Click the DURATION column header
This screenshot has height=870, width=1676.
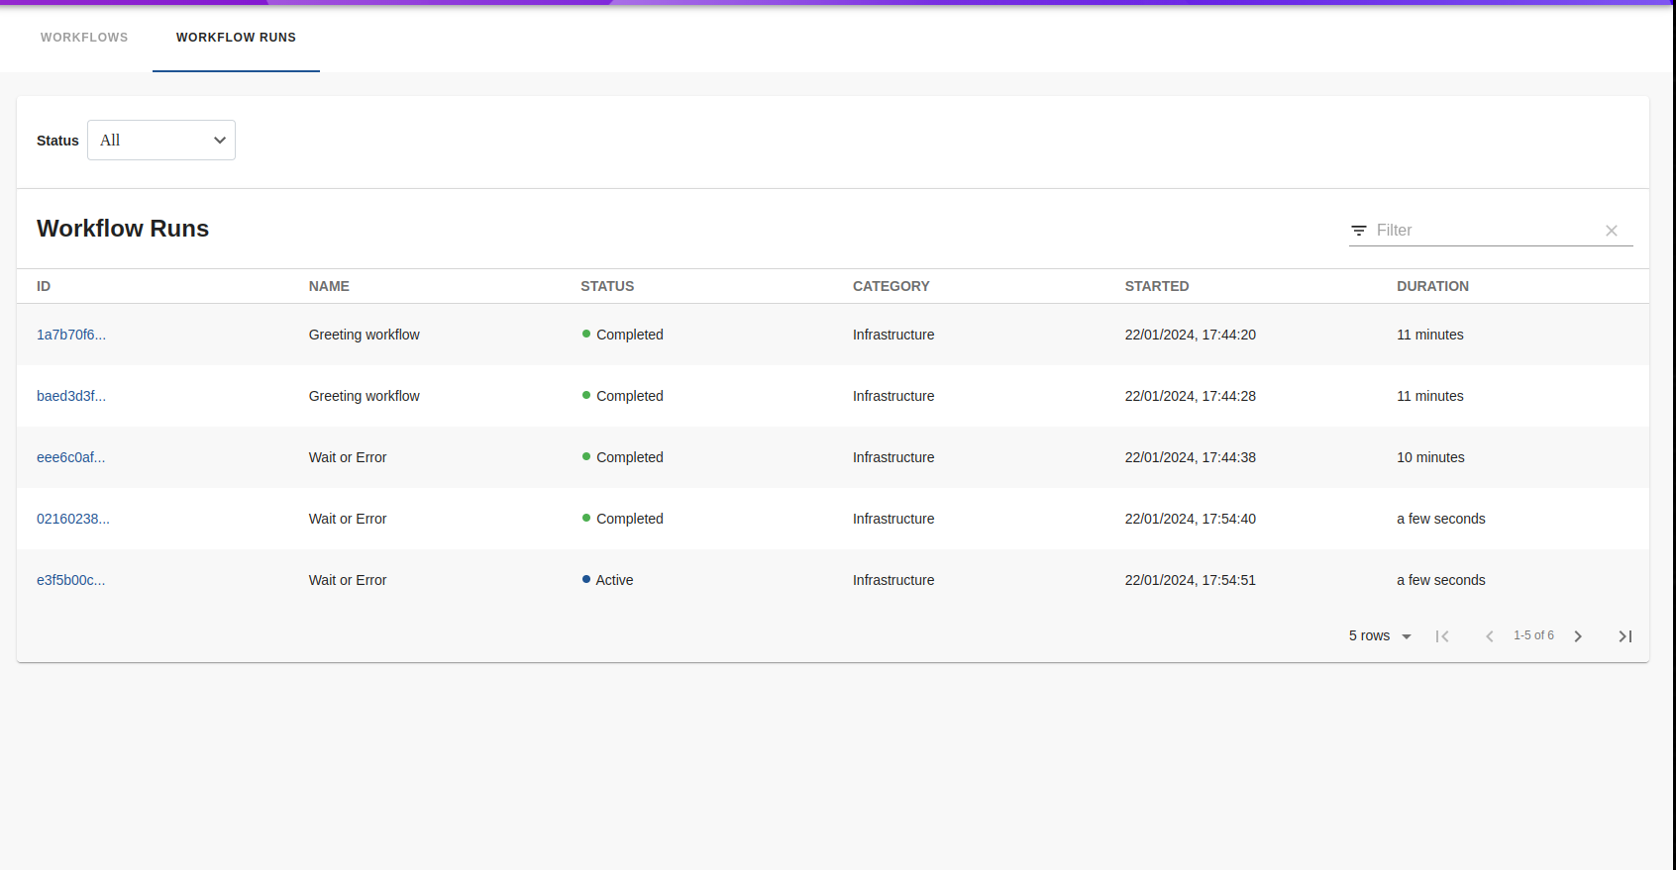1432,286
